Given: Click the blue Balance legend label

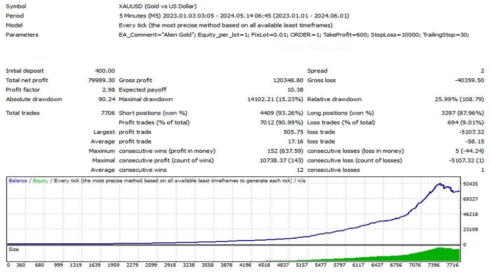Looking at the screenshot, I should pos(18,180).
